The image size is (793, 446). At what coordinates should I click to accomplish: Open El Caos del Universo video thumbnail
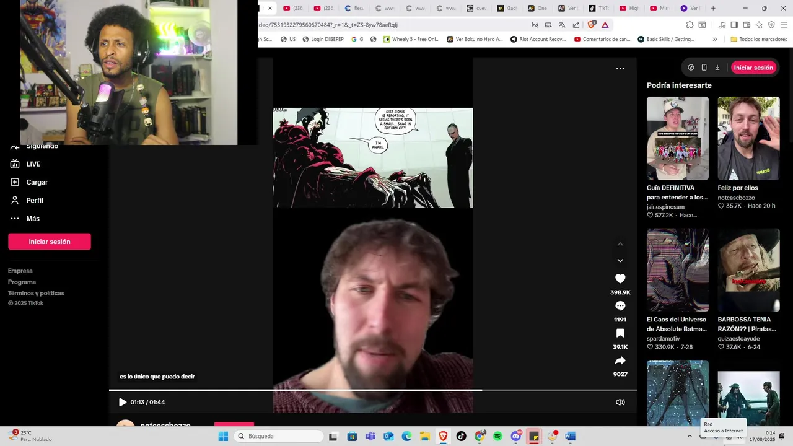[678, 270]
